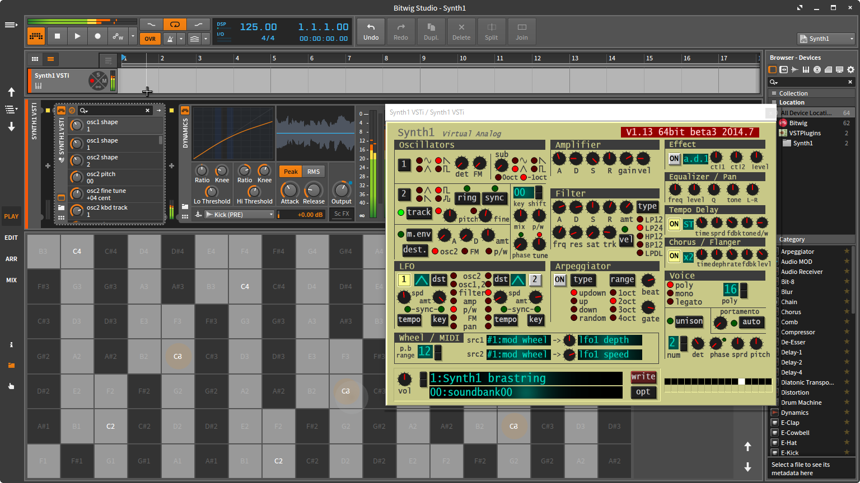Select the Distortion category
The width and height of the screenshot is (860, 483).
[794, 392]
